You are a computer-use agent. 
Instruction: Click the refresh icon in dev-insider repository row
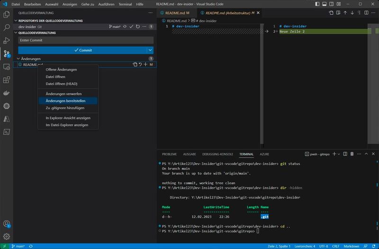pyautogui.click(x=138, y=27)
